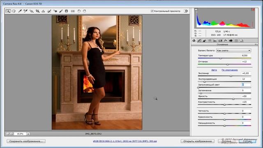
Task: Open the Split Toning panel tab
Action: pyautogui.click(x=215, y=40)
